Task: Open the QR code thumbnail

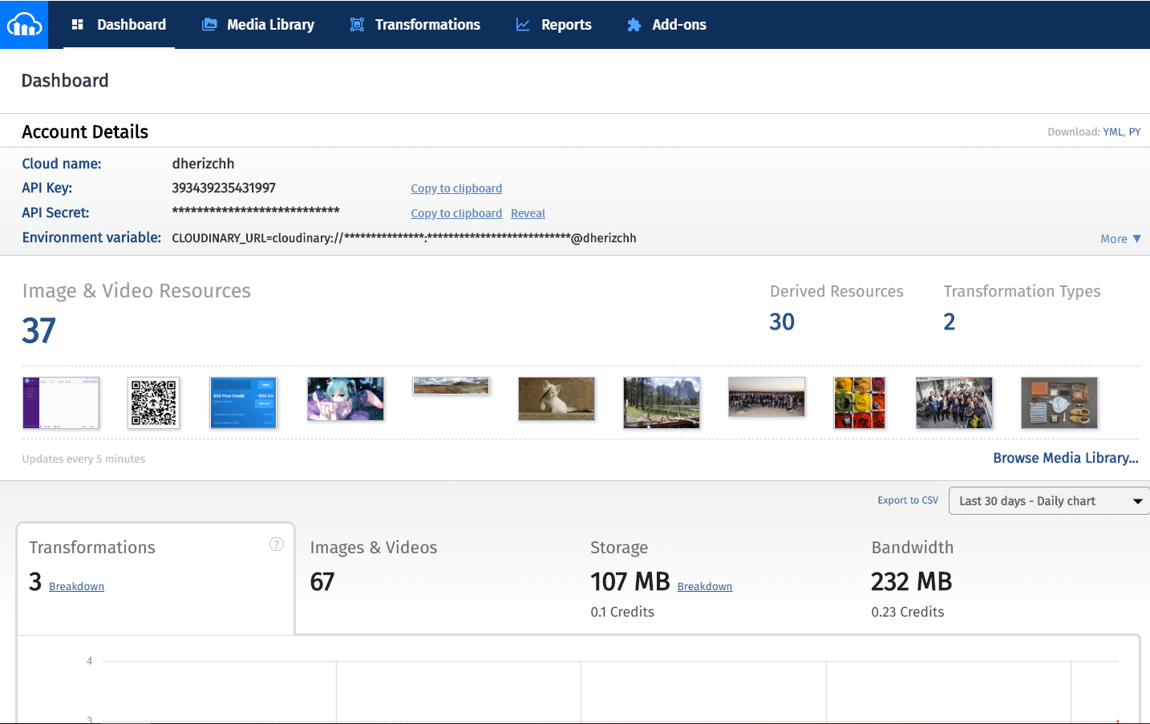Action: [x=153, y=402]
